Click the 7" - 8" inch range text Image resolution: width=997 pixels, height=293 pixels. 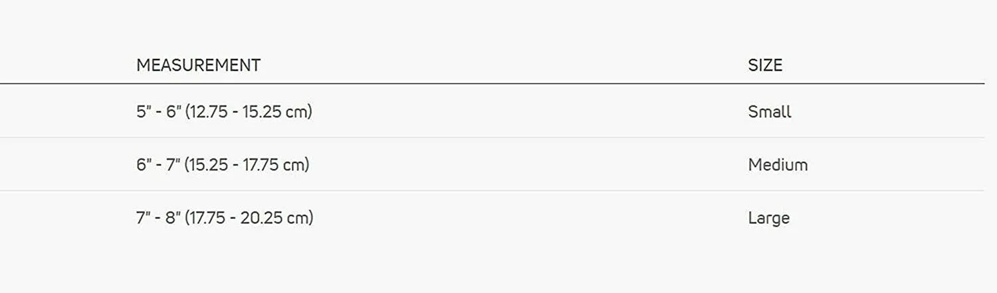[159, 217]
